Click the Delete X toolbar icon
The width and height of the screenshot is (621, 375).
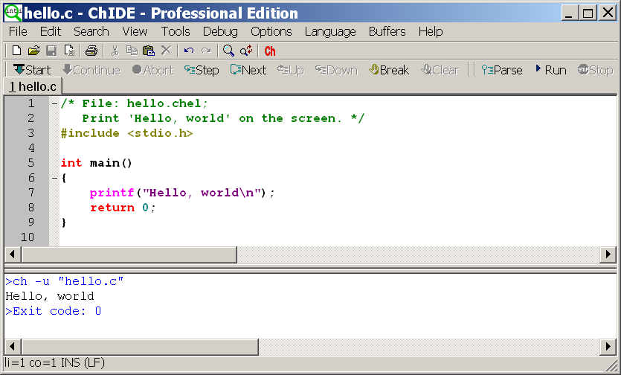tap(167, 51)
